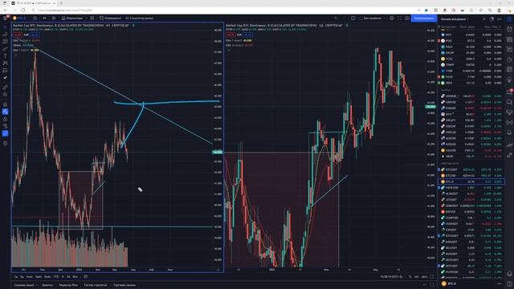Open the Stock Screener bottom tab
The height and width of the screenshot is (289, 514).
25,286
